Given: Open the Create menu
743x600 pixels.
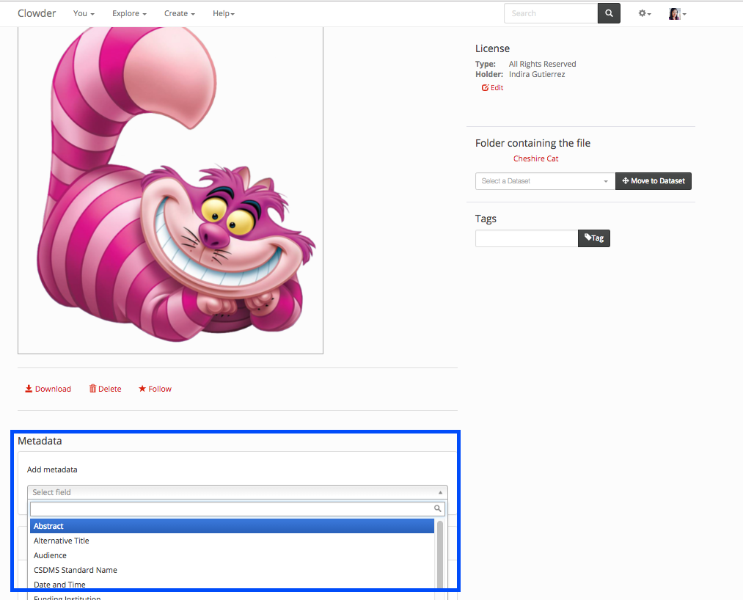Looking at the screenshot, I should [179, 14].
